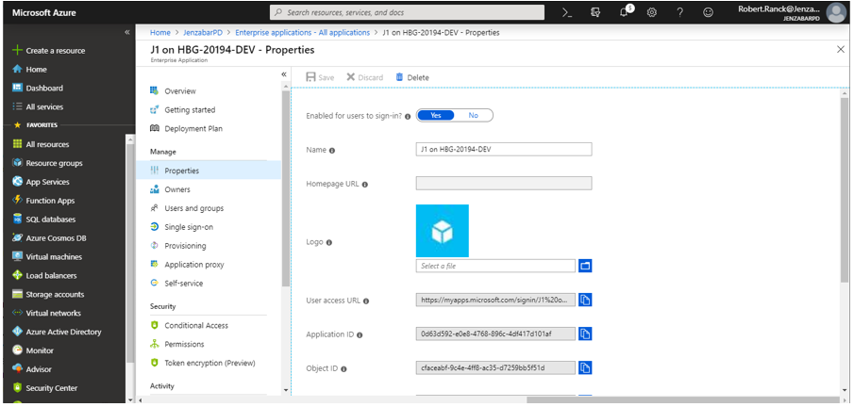Set sign-in enabled to Yes
The height and width of the screenshot is (407, 854).
(436, 115)
